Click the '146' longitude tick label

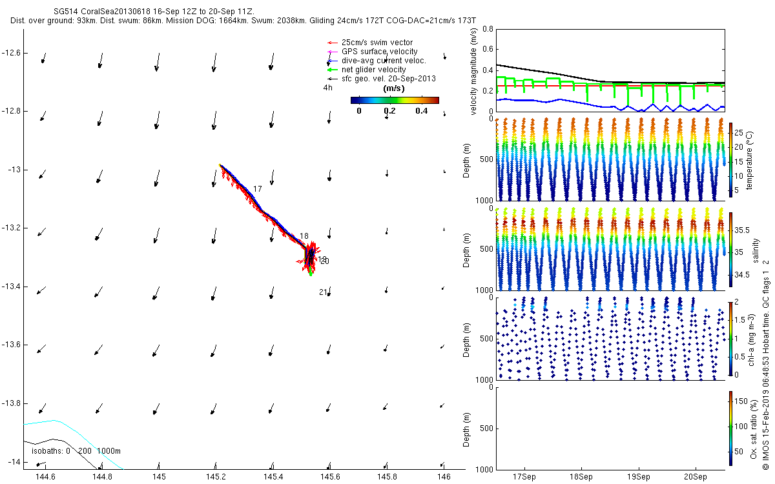[443, 476]
